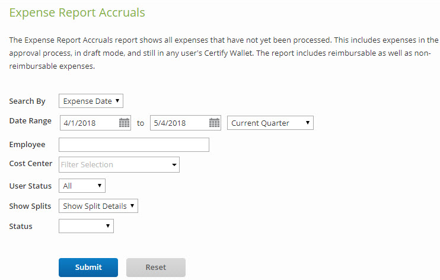440x280 pixels.
Task: Click the Employee field label
Action: pyautogui.click(x=27, y=144)
